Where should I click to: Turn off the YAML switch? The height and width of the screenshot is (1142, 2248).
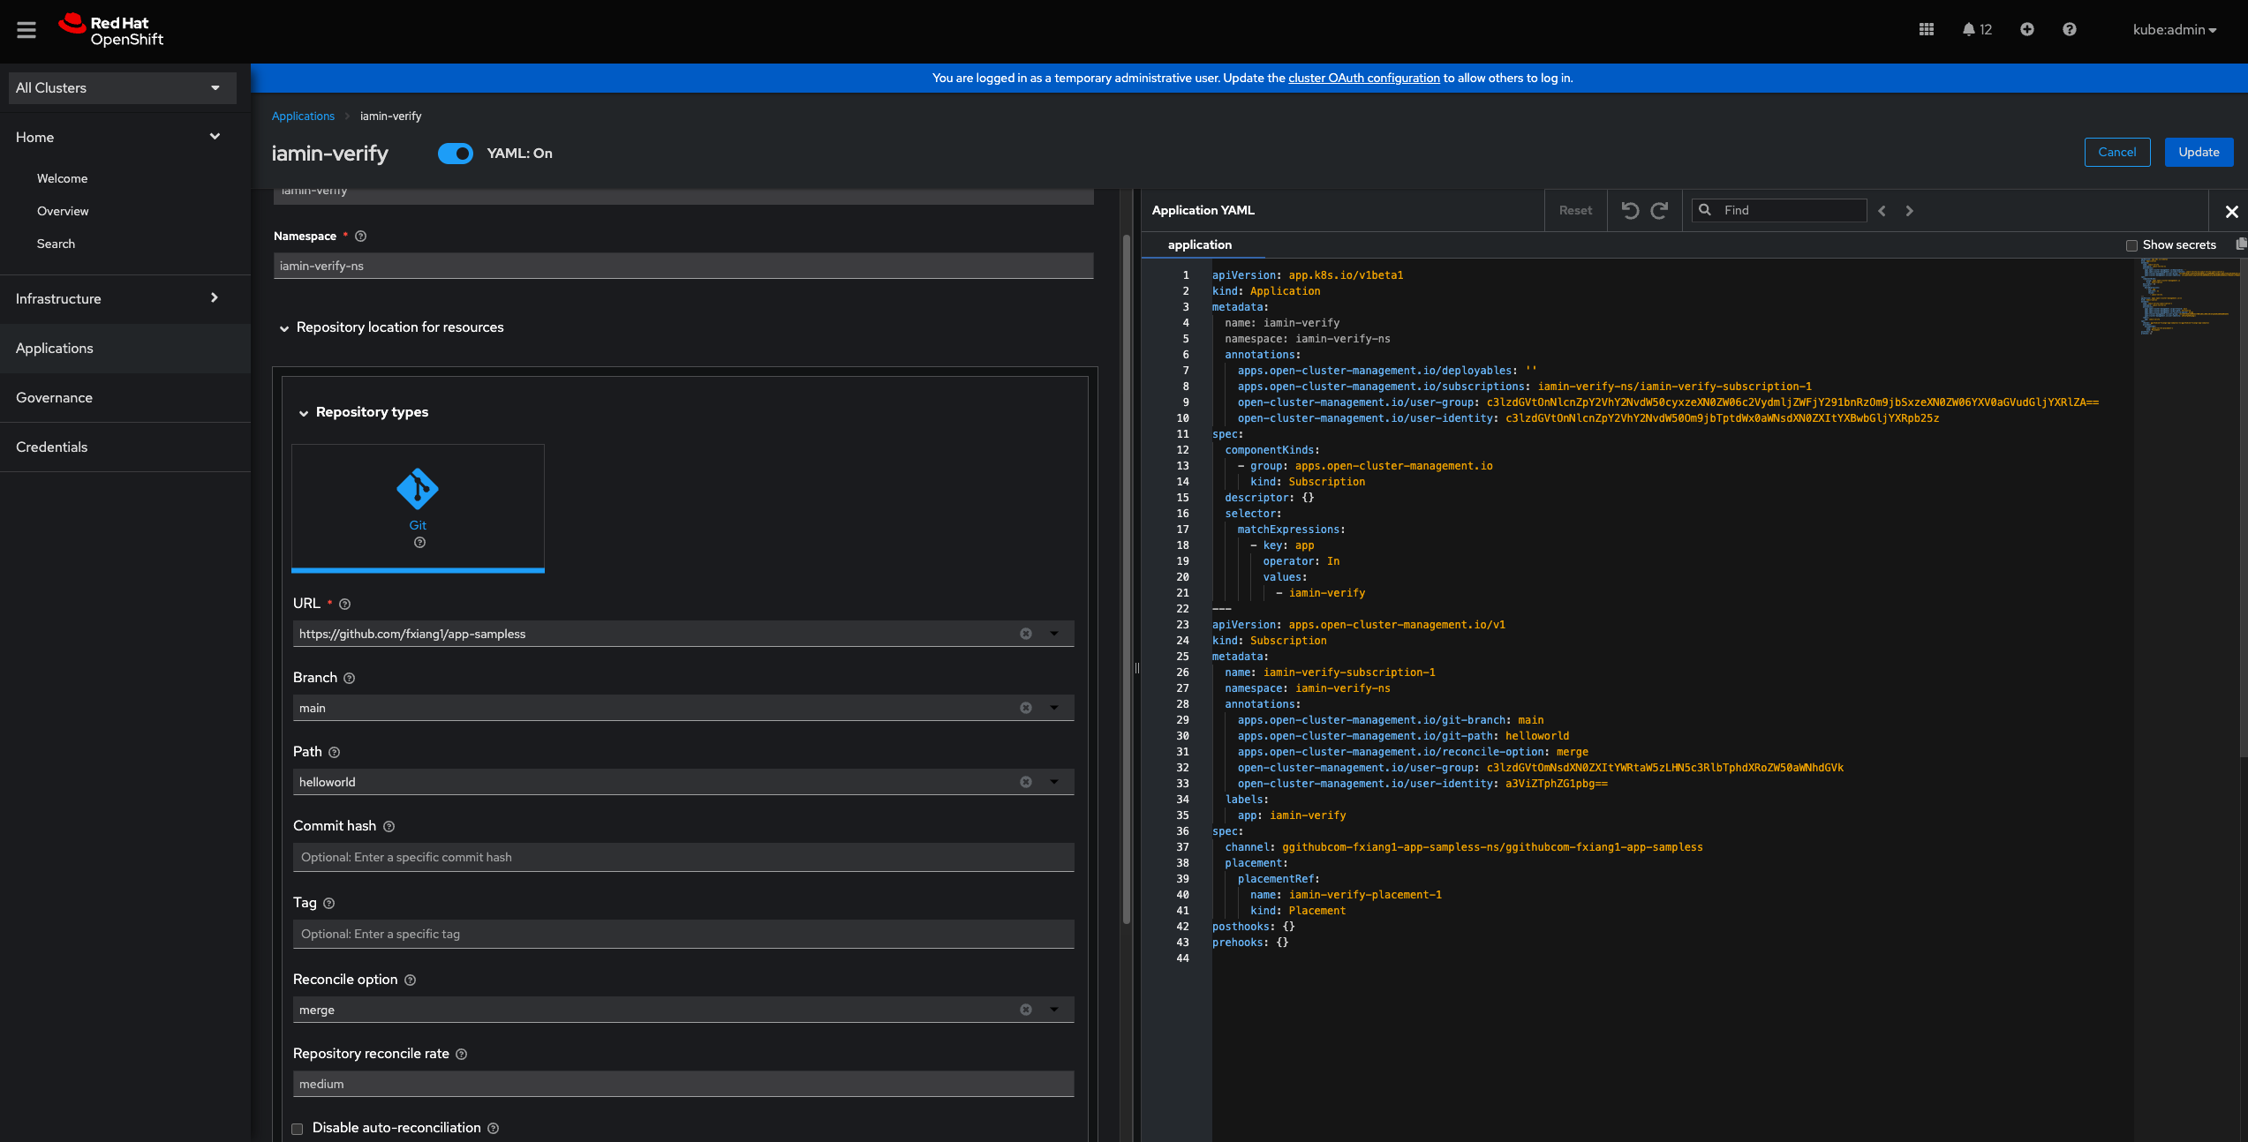(x=456, y=154)
